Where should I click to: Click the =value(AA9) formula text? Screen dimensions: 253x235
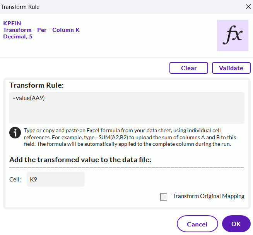point(29,98)
